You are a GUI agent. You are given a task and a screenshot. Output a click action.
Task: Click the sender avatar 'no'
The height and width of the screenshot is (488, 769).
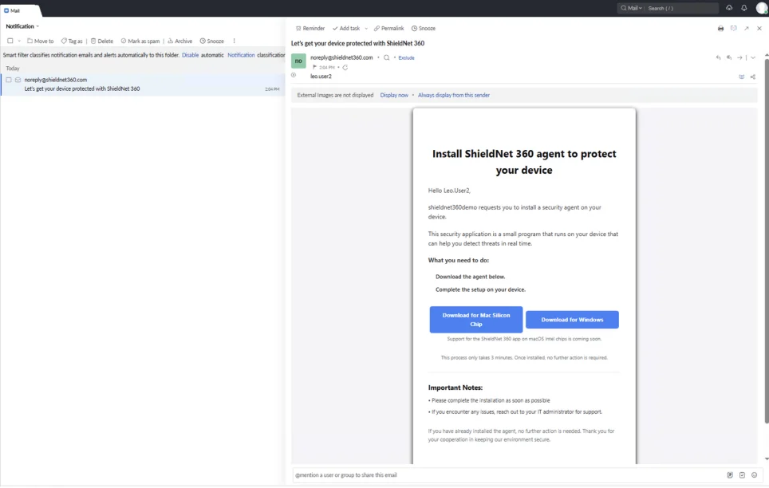[x=298, y=61]
